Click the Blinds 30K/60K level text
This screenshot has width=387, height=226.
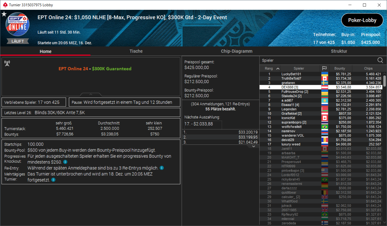pos(60,113)
